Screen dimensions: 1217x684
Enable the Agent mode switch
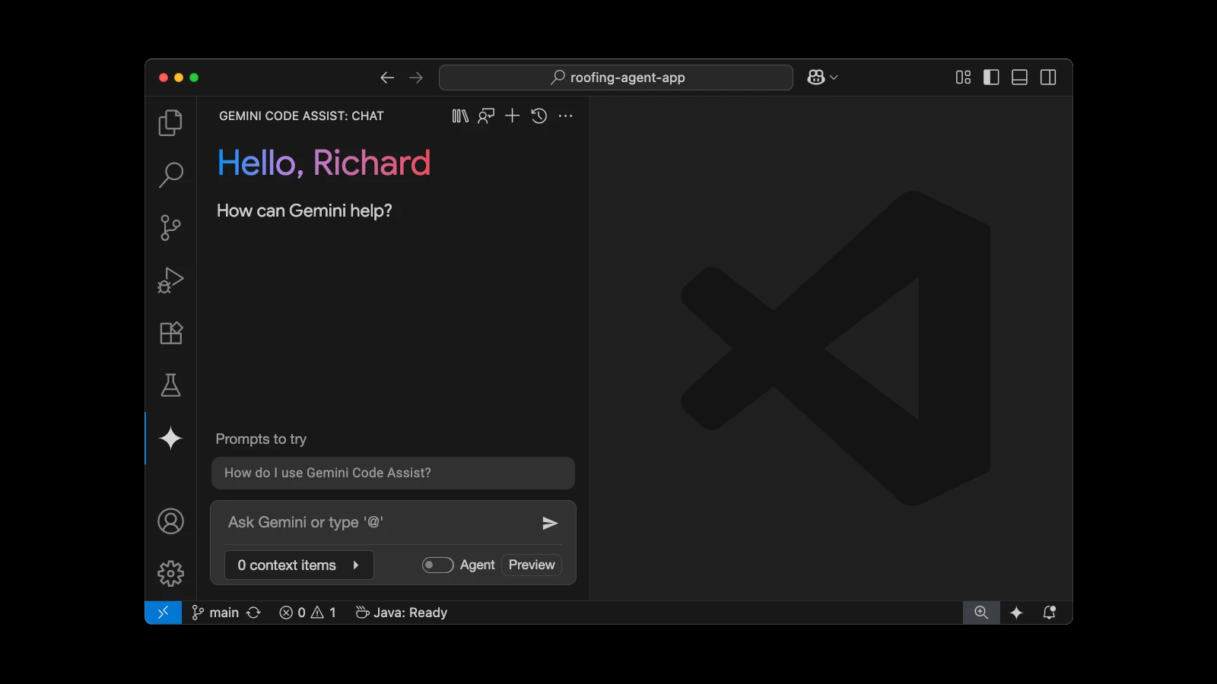click(x=437, y=565)
